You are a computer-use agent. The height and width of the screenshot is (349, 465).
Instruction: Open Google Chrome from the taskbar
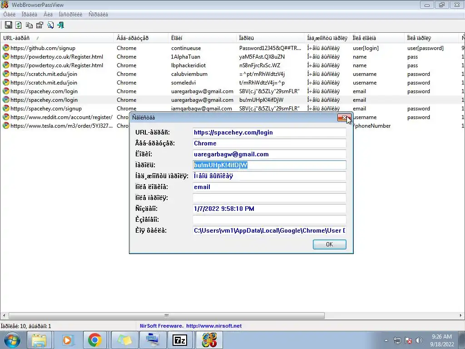tap(95, 340)
